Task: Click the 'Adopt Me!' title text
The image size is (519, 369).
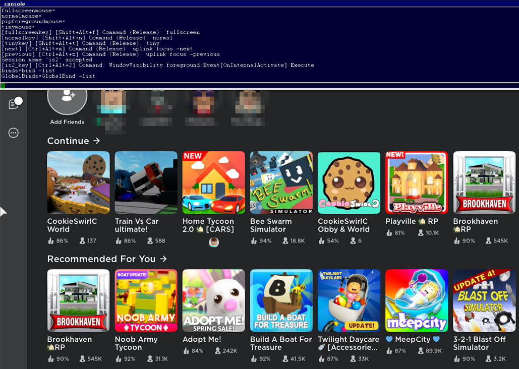Action: pos(202,340)
